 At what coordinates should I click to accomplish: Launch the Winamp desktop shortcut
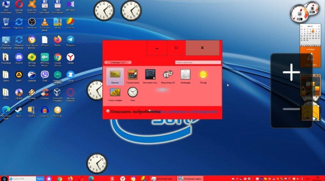(x=32, y=94)
